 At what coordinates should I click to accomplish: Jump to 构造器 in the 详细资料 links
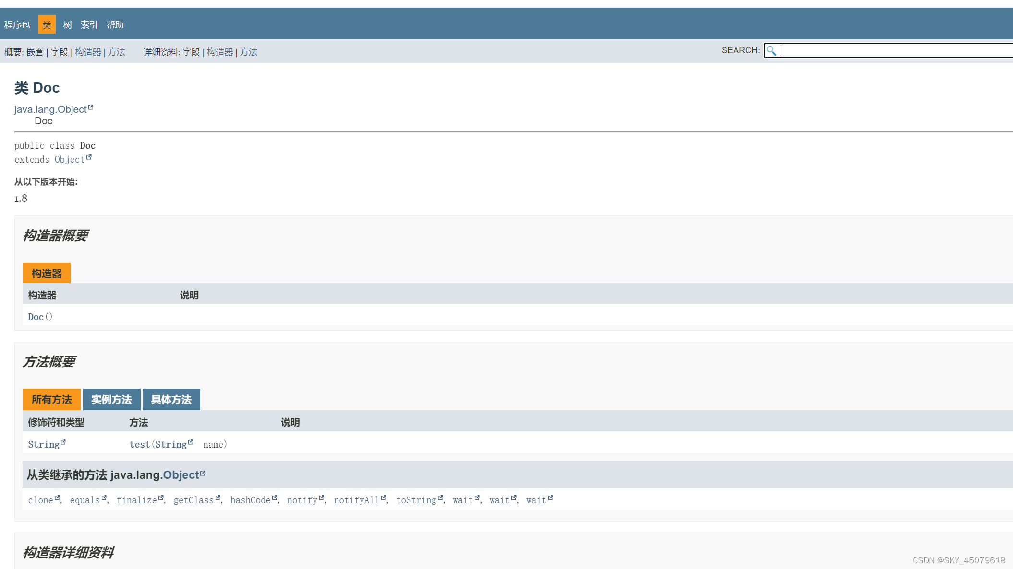coord(220,52)
